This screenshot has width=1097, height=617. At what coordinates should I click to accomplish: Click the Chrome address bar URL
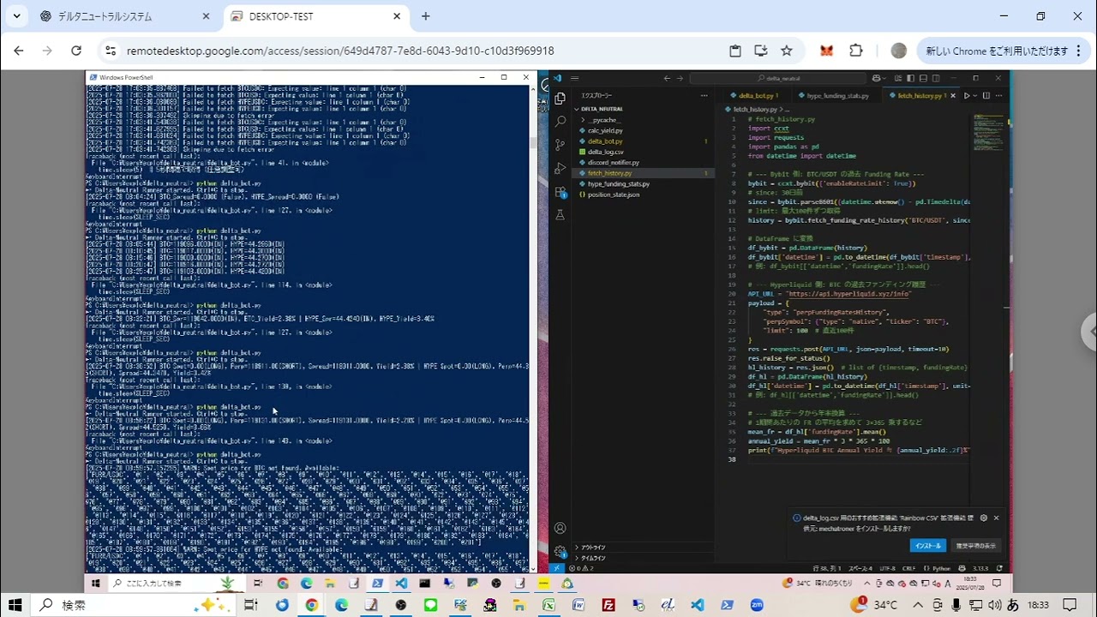point(340,51)
